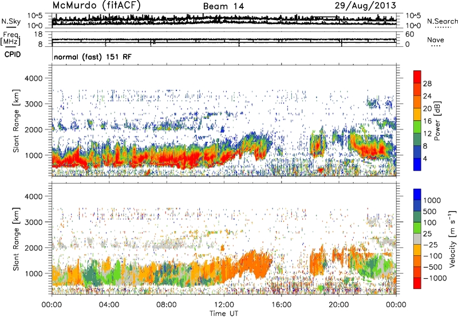Click the "-25" velocity colorbar label
458x317 pixels.
431,245
